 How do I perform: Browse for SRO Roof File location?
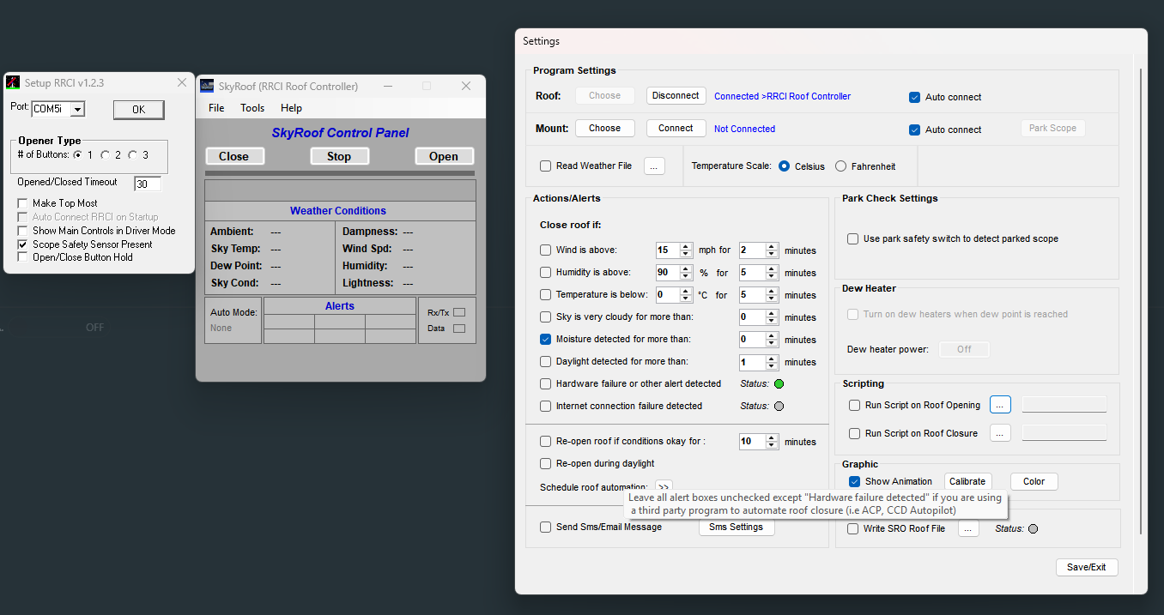point(968,529)
